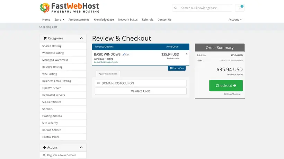Collapse the Actions panel chevron
Screen dimensions: 284x159
click(81, 148)
